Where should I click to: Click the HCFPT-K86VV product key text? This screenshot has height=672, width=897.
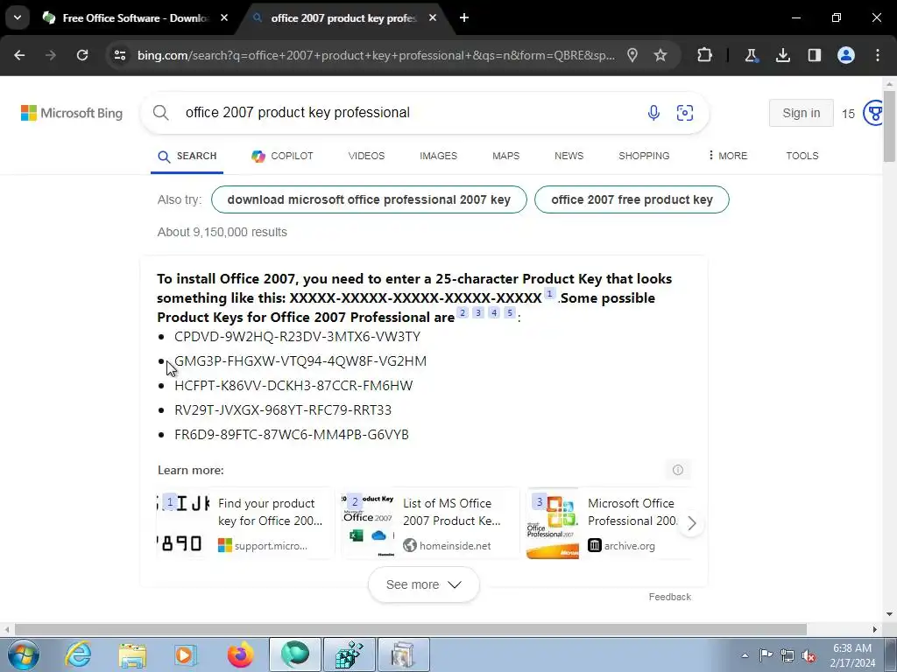pos(293,386)
